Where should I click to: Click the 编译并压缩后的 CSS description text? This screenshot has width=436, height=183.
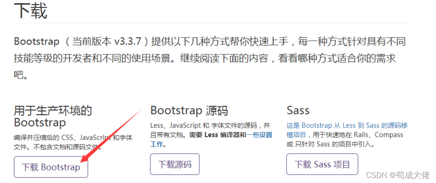click(73, 142)
